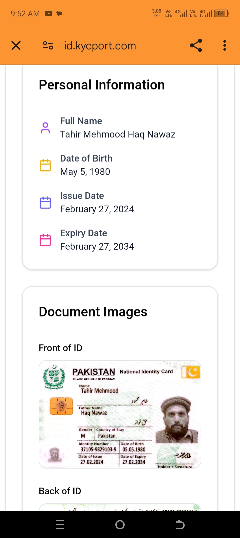The width and height of the screenshot is (240, 538).
Task: Tap the partially visible Back of ID image
Action: 120,507
